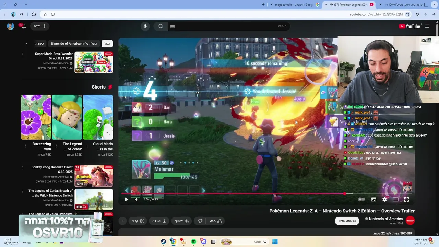Play the paused video
The height and width of the screenshot is (247, 439).
pos(126,199)
